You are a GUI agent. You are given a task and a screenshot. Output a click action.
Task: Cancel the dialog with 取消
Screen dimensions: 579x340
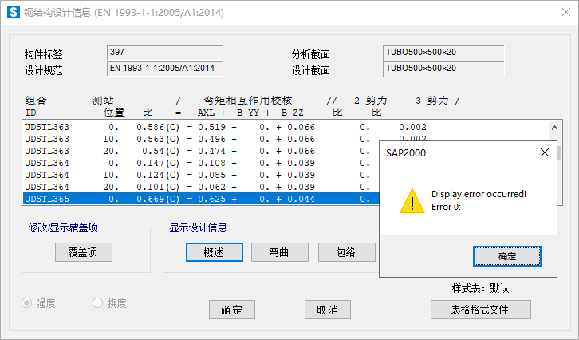tap(328, 310)
